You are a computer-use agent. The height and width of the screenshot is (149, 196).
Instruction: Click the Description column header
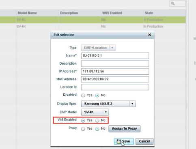[x=80, y=13]
